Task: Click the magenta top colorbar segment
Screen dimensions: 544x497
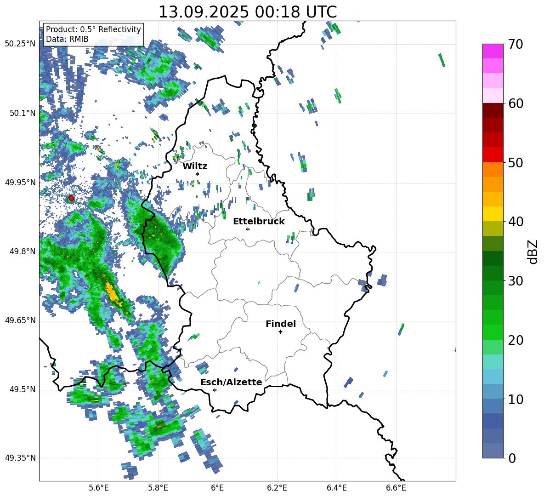Action: 493,51
